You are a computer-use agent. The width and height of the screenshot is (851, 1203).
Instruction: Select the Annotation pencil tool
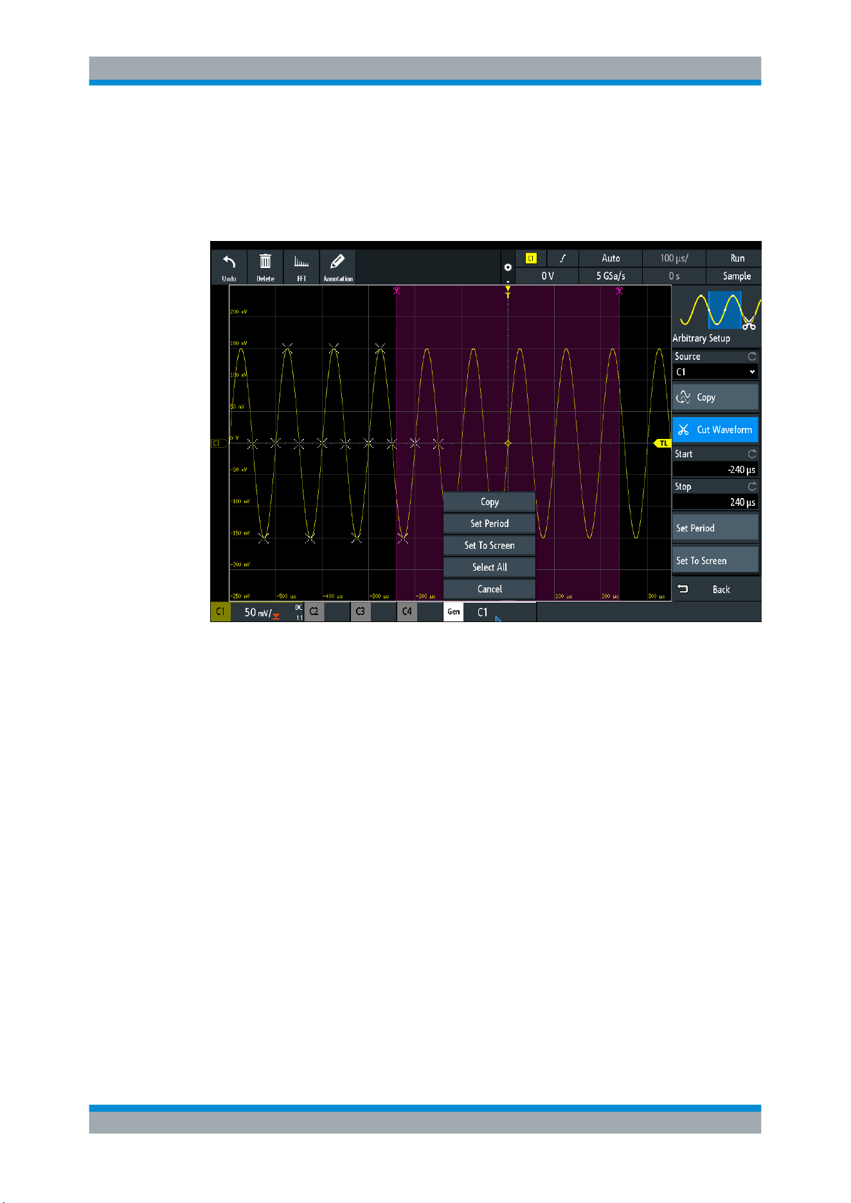337,267
